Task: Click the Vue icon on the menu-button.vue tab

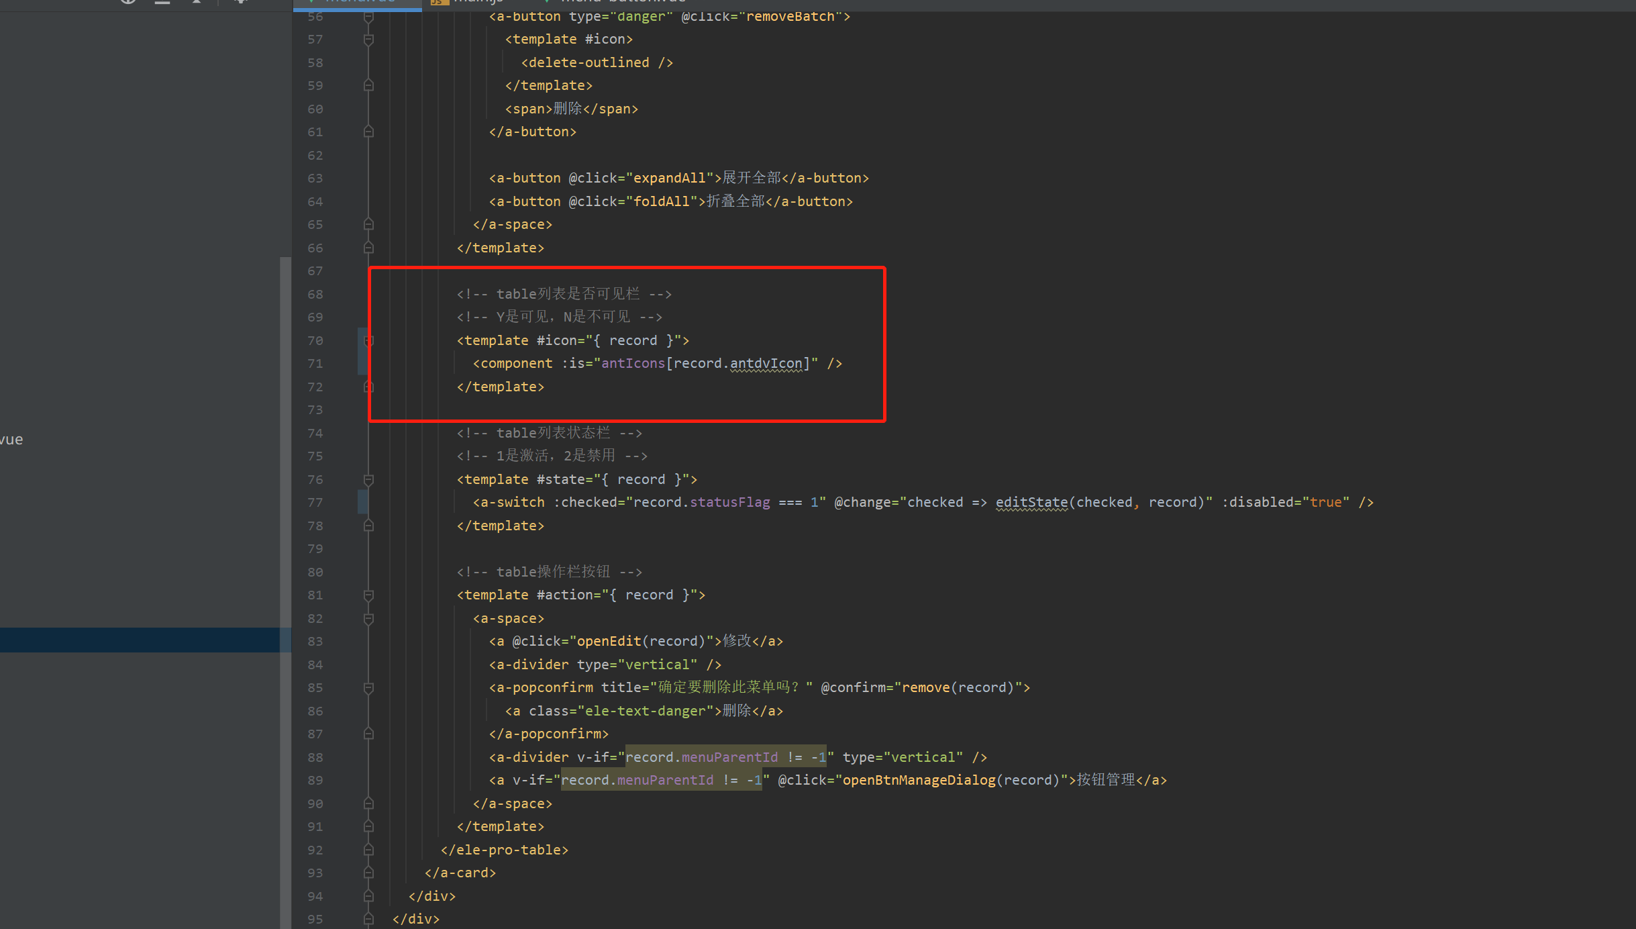Action: (x=546, y=2)
